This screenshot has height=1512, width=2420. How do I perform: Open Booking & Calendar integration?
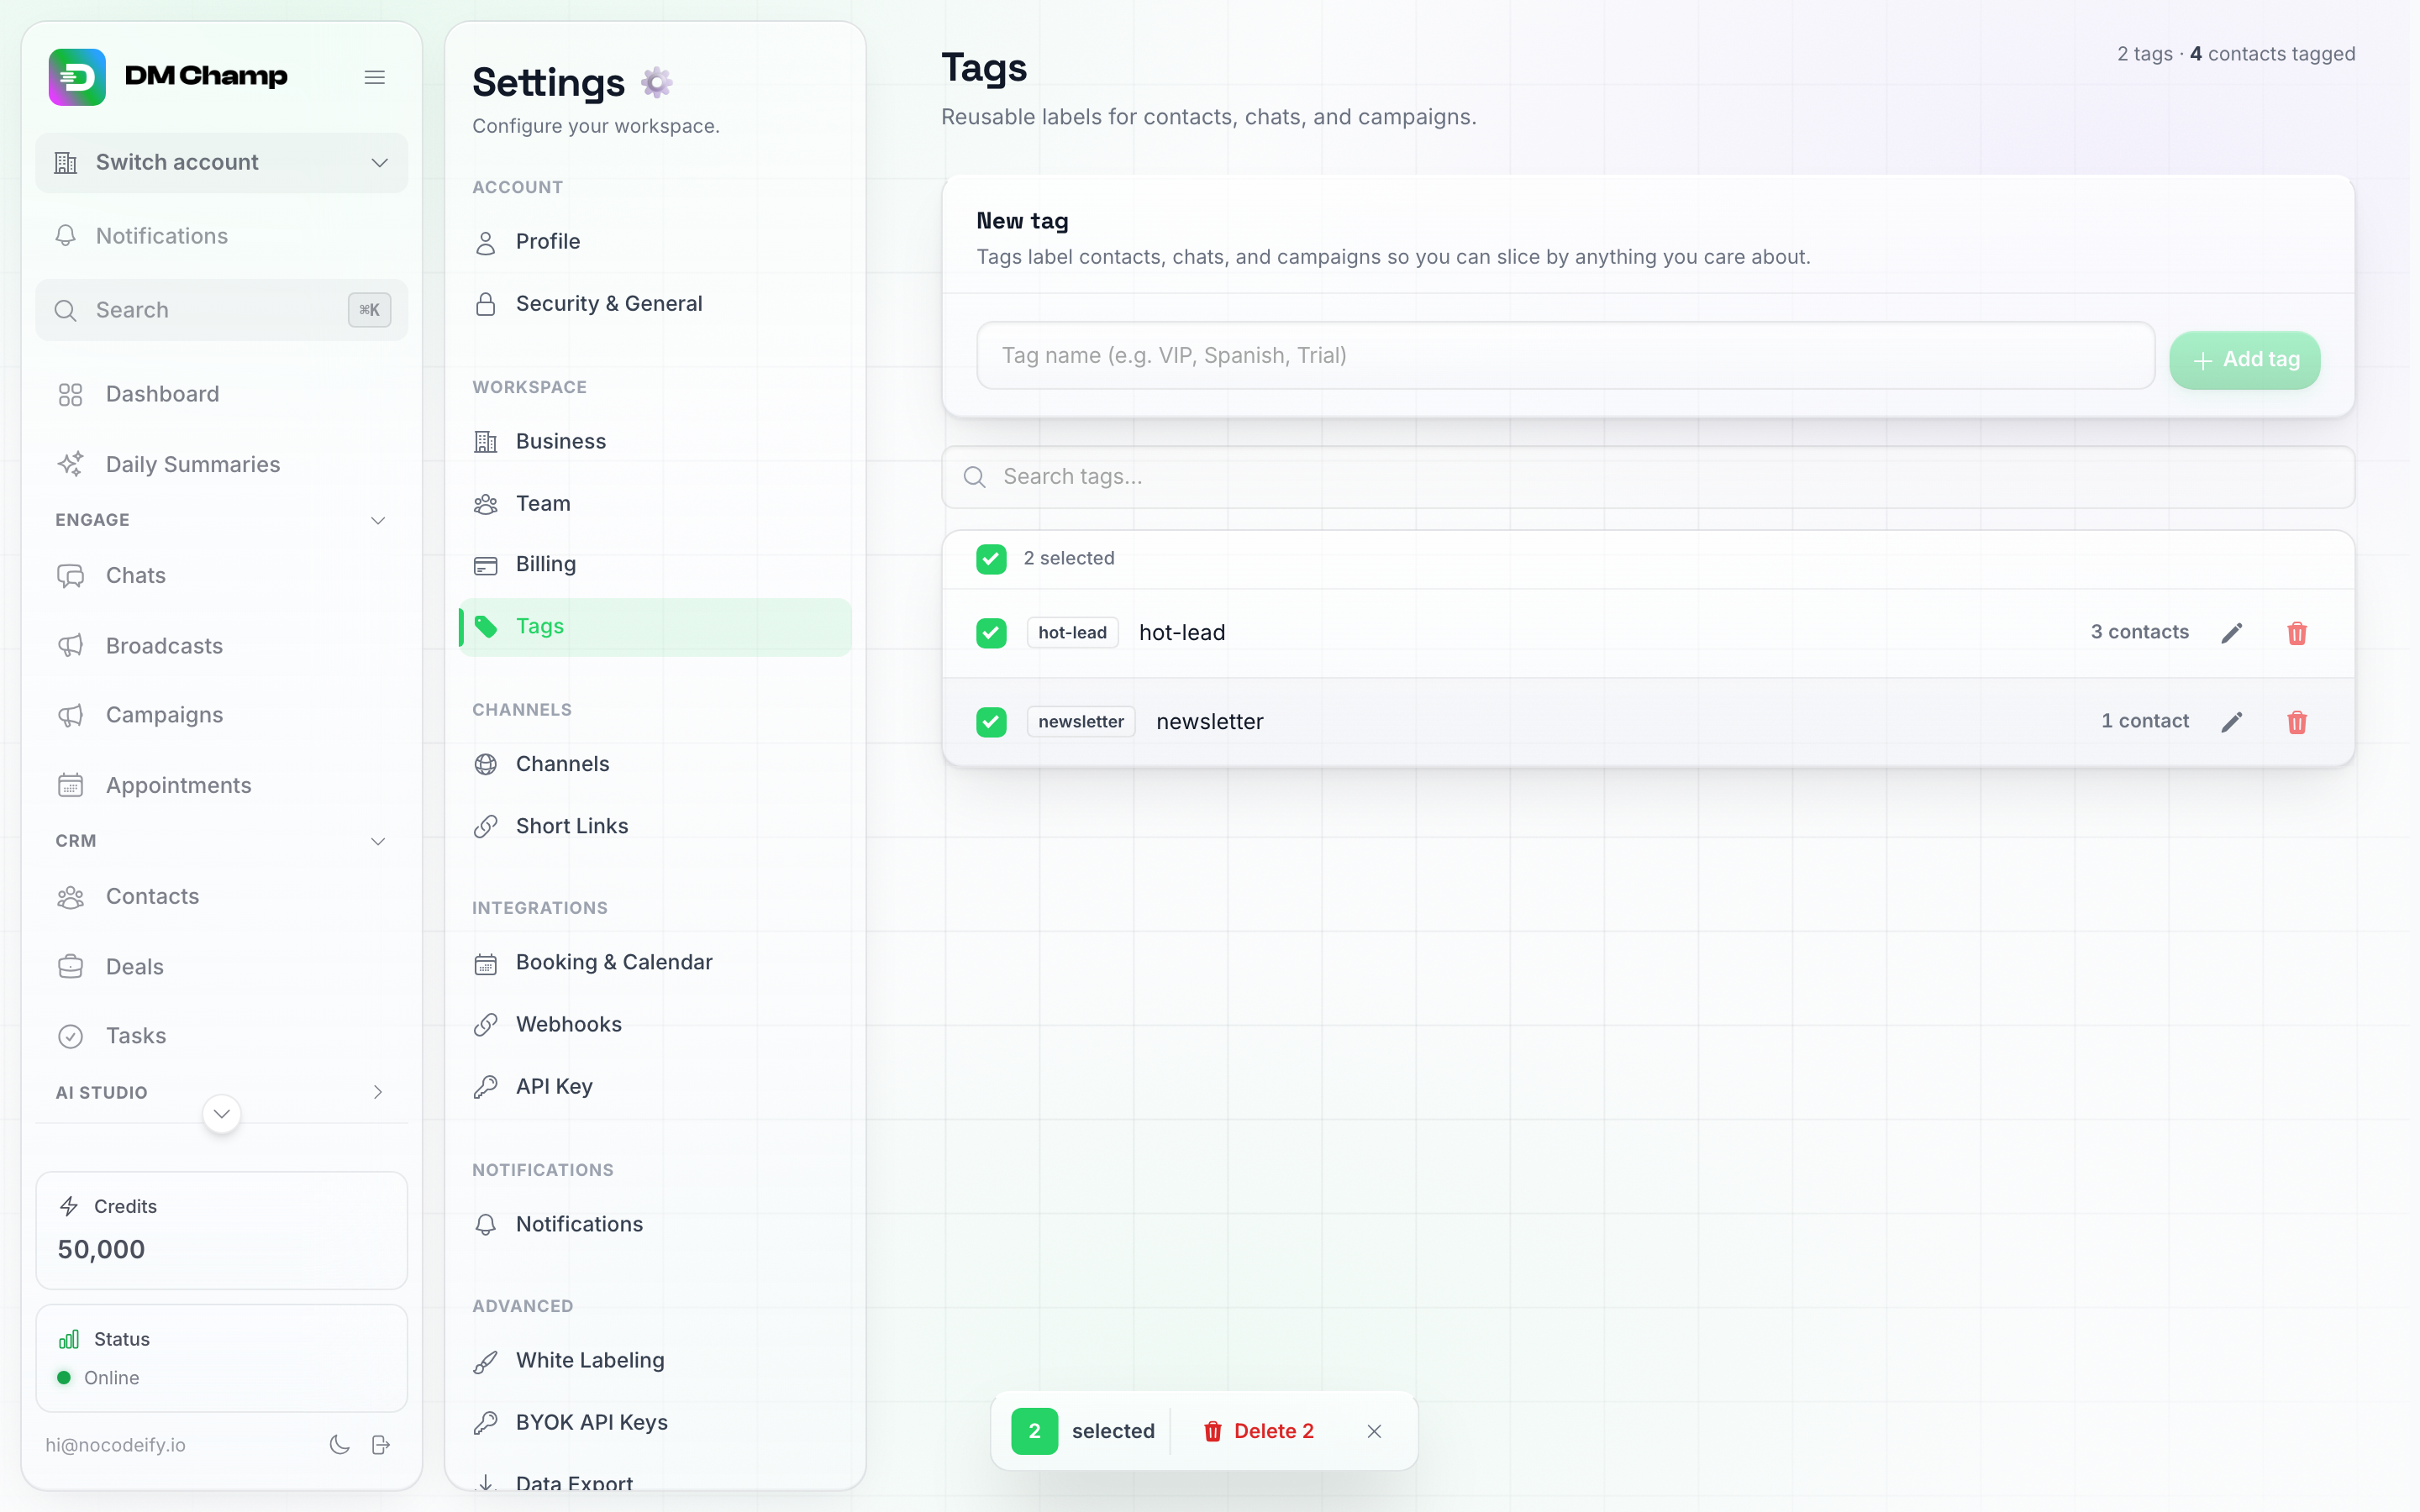[655, 963]
